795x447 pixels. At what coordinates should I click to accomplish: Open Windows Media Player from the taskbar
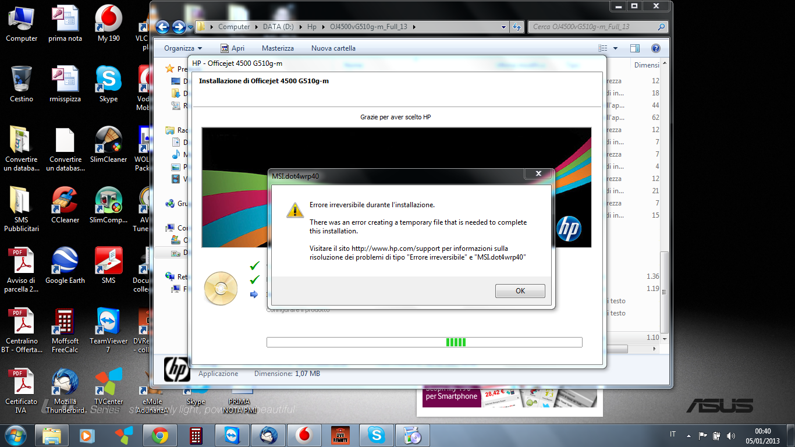(87, 435)
